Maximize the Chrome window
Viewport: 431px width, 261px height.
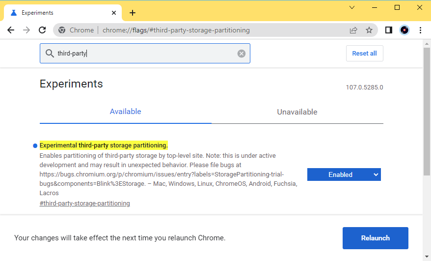[397, 7]
